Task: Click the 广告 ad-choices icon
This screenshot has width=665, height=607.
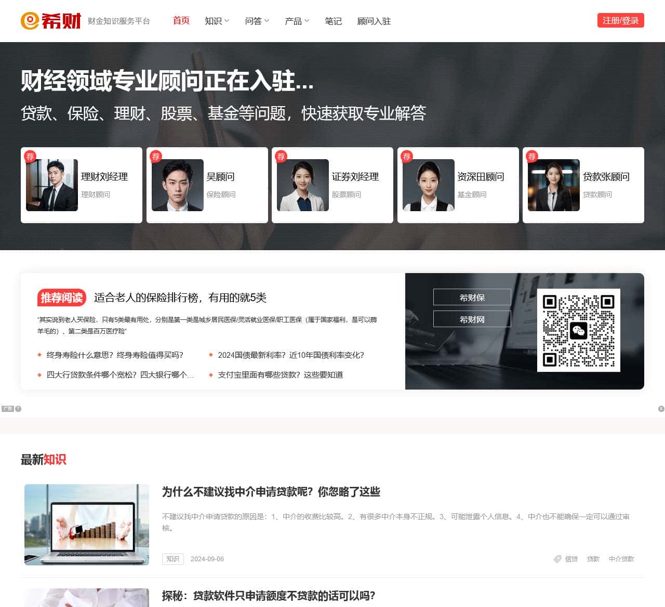Action: [x=7, y=409]
